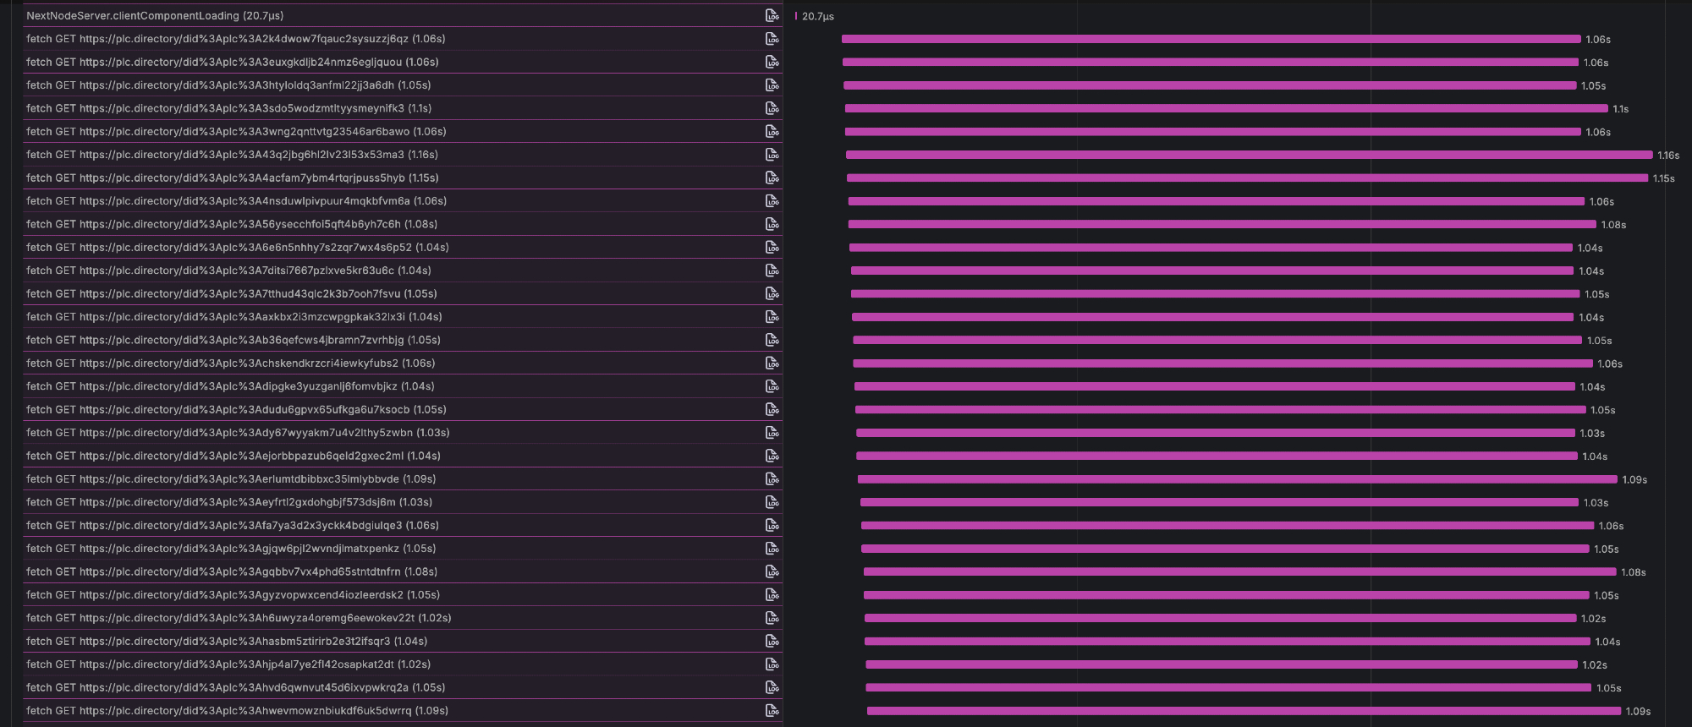The image size is (1692, 727).
Task: Click log icon for the achskendkrzcri4iewkyfubs2 fetch
Action: point(772,363)
